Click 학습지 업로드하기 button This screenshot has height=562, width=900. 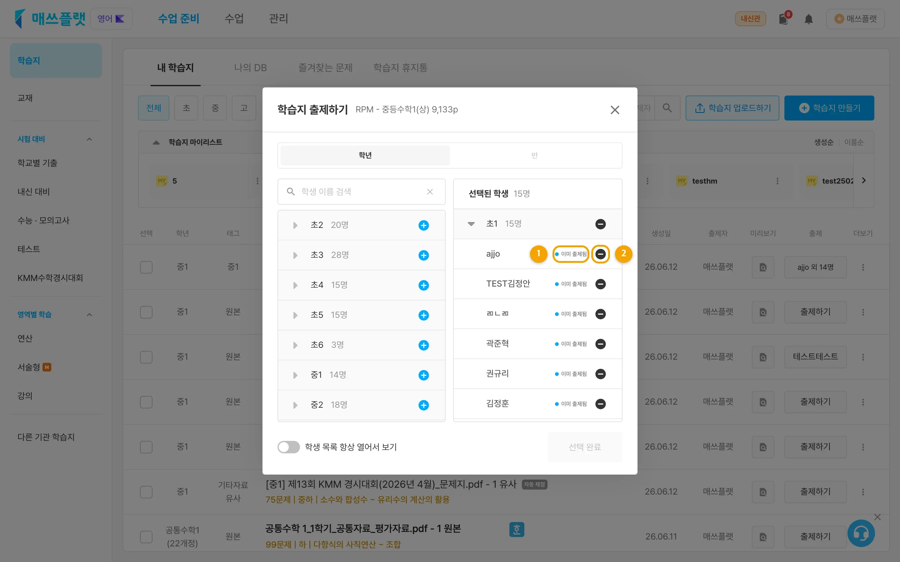(x=732, y=108)
